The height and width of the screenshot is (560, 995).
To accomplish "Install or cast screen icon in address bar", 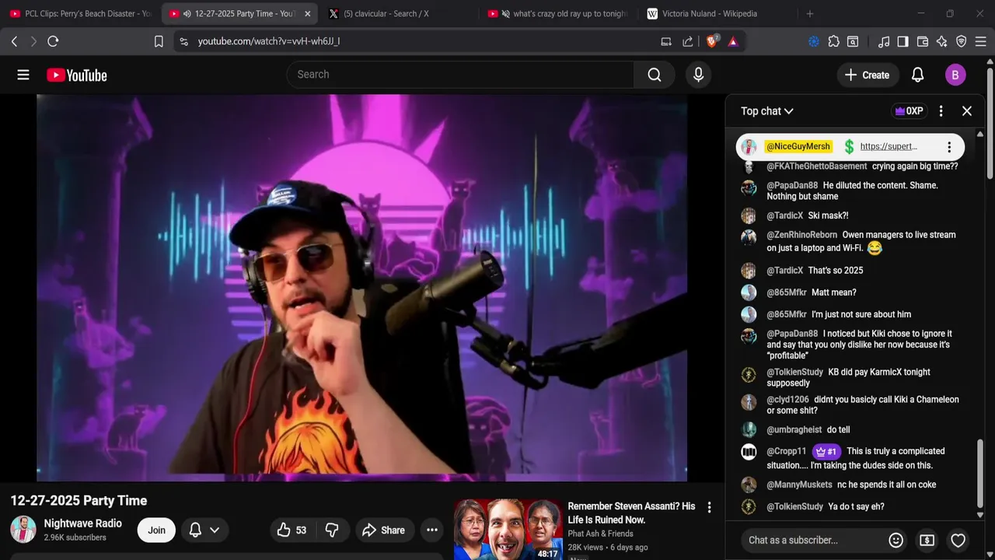I will 666,41.
